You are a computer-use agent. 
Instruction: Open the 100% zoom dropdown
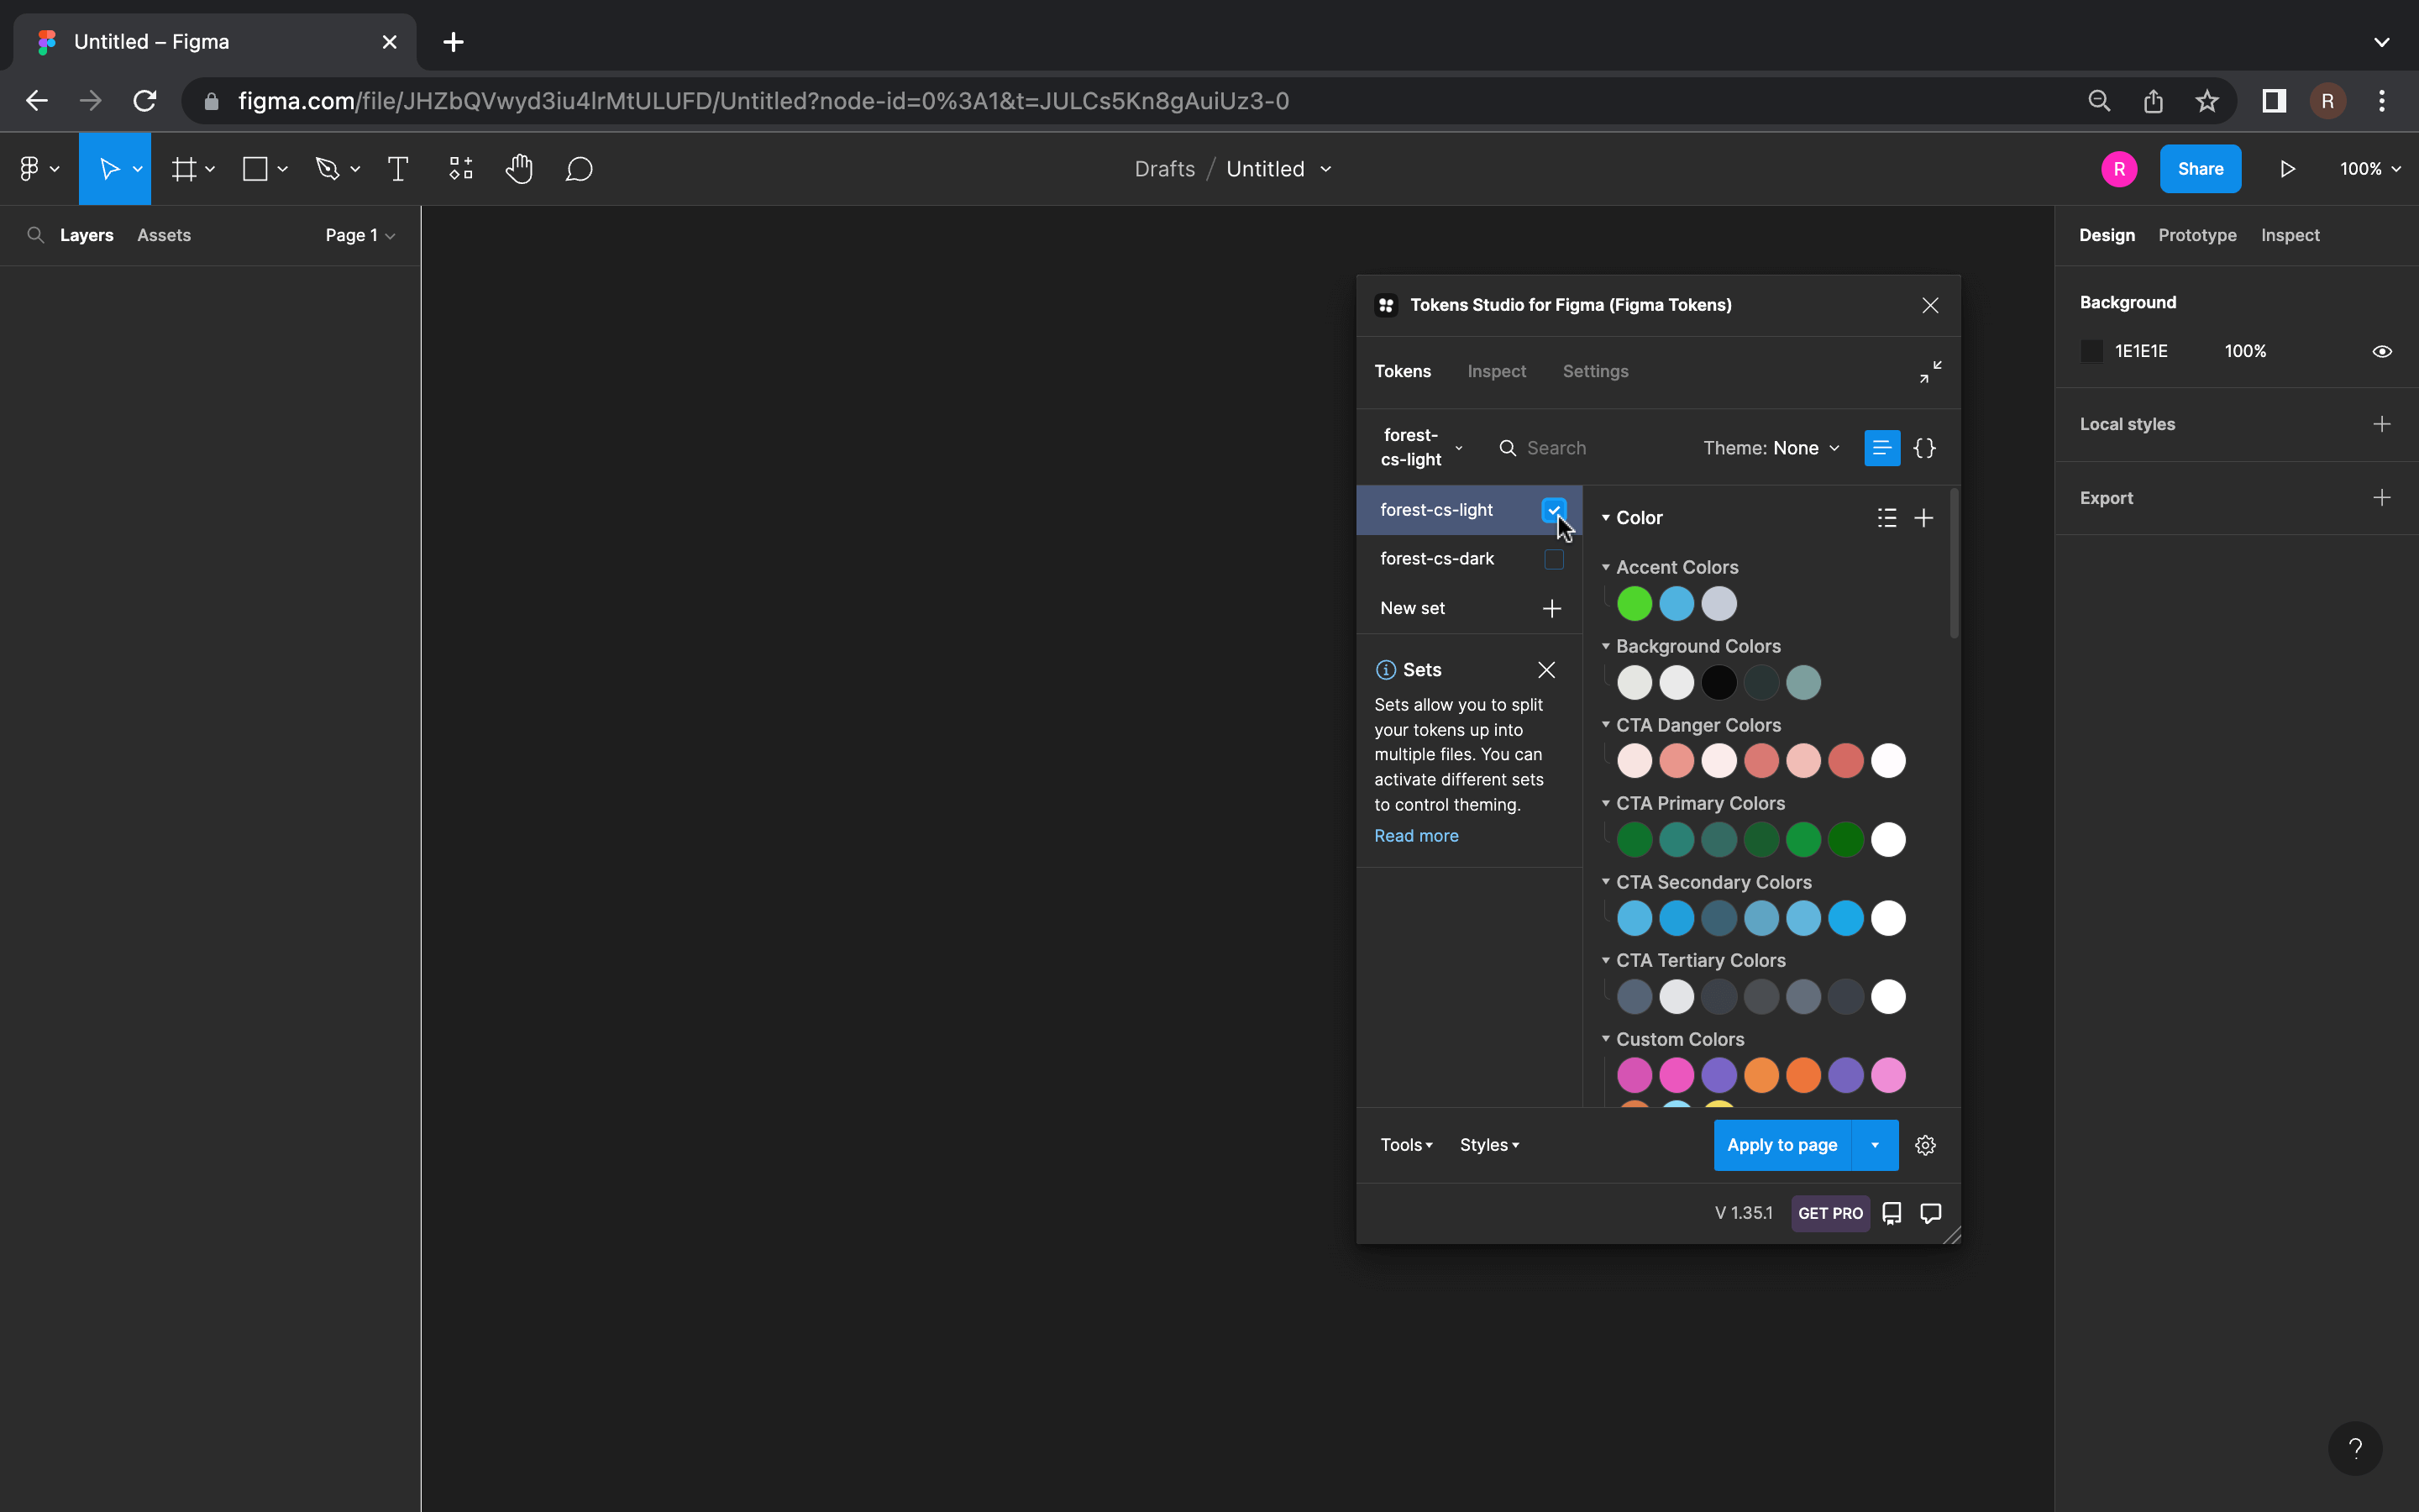[2370, 169]
